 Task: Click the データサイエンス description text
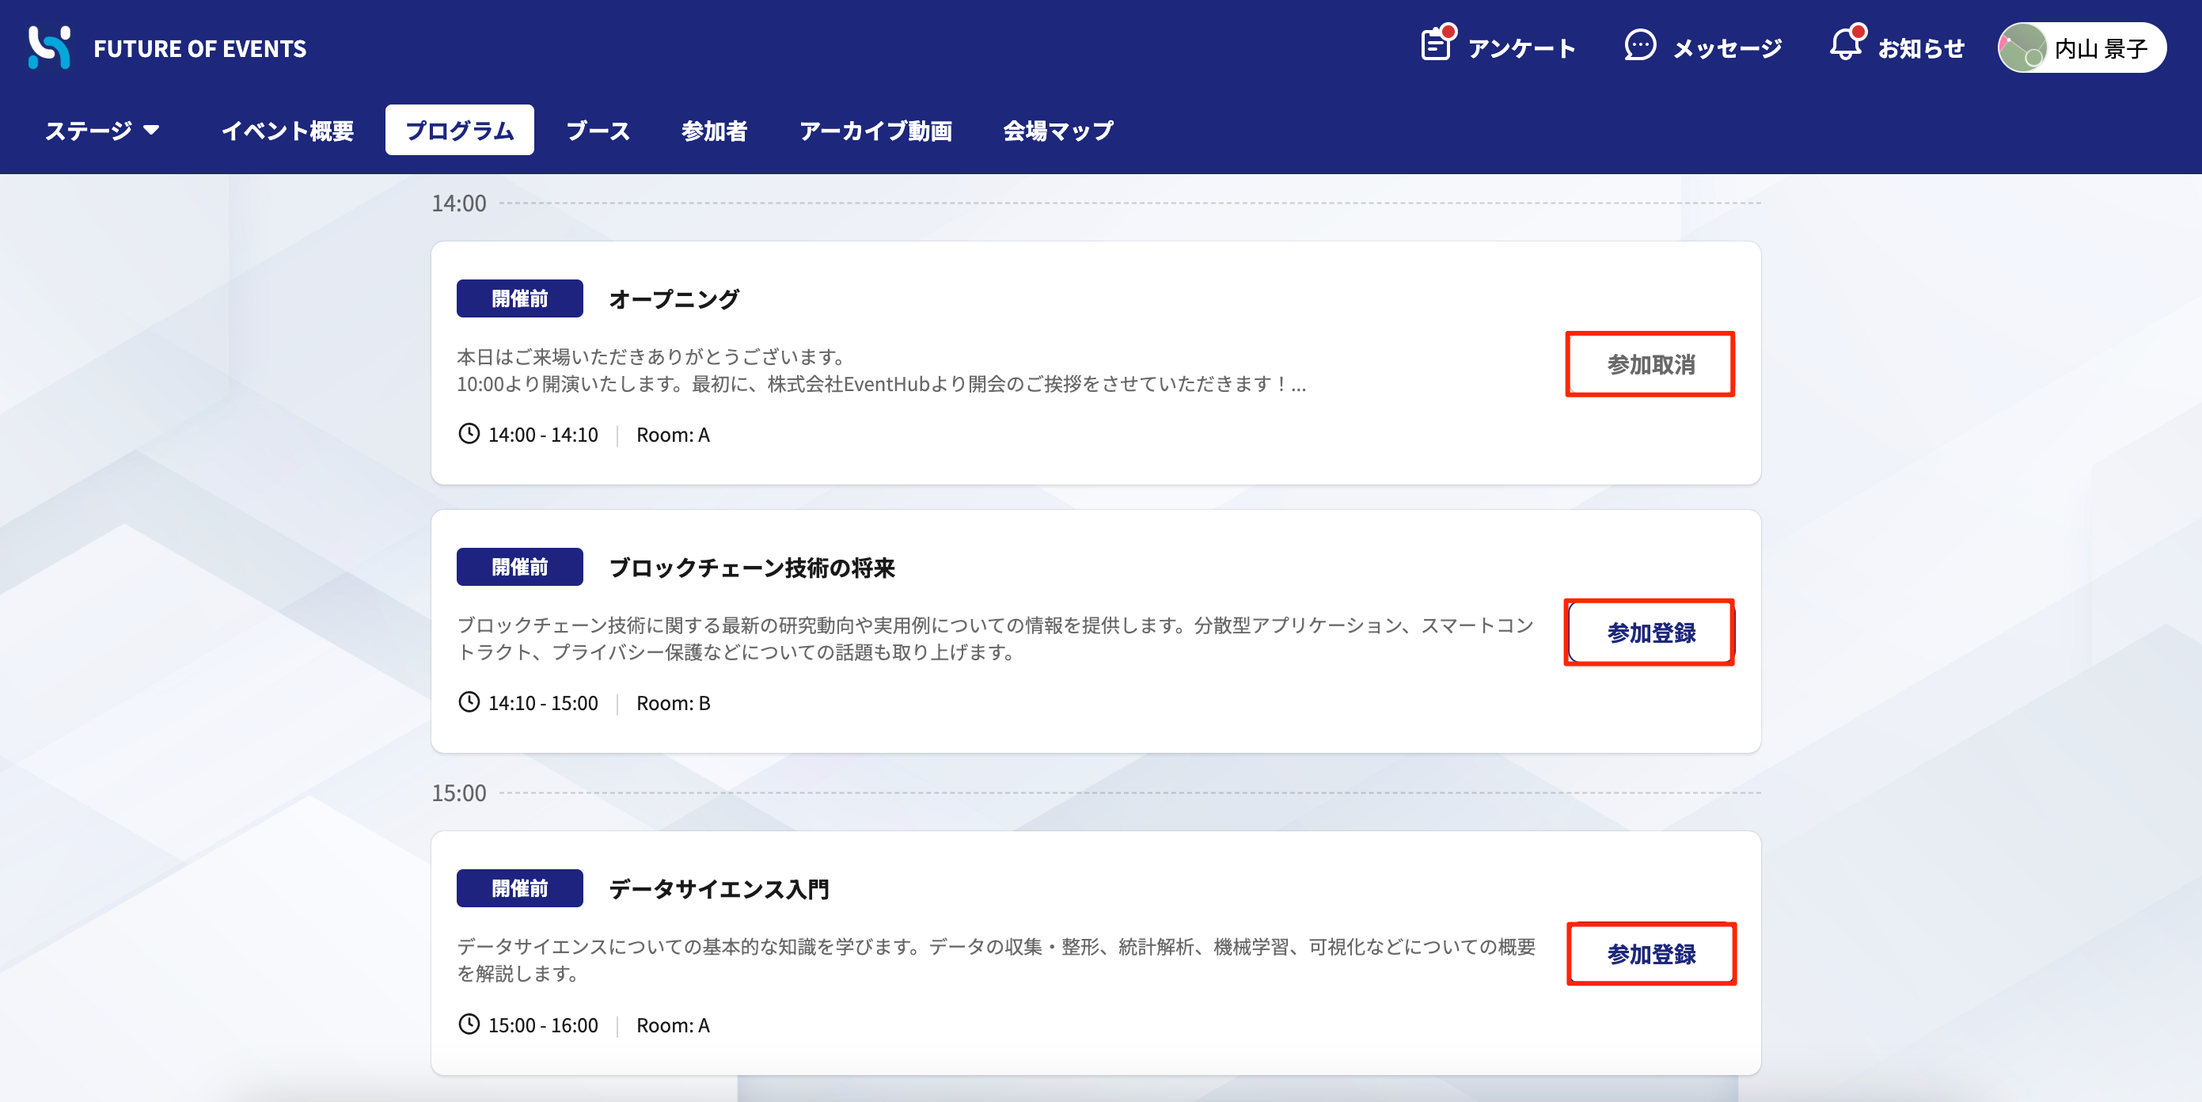point(996,960)
